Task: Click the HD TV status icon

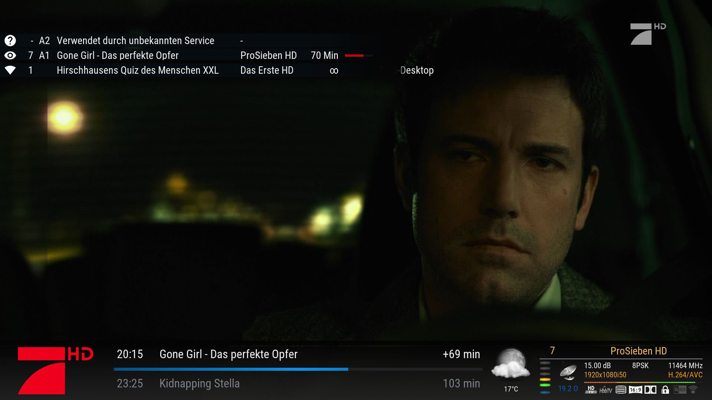Action: (x=591, y=389)
